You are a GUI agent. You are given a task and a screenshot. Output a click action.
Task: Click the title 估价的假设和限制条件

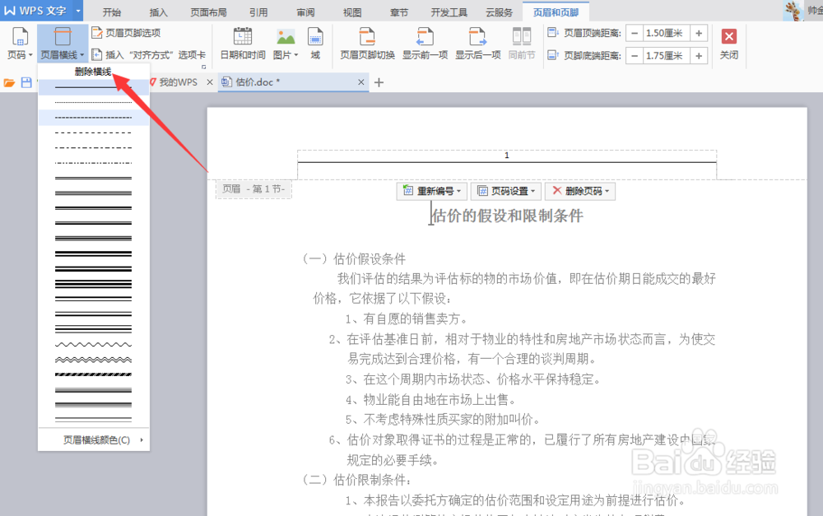tap(507, 216)
